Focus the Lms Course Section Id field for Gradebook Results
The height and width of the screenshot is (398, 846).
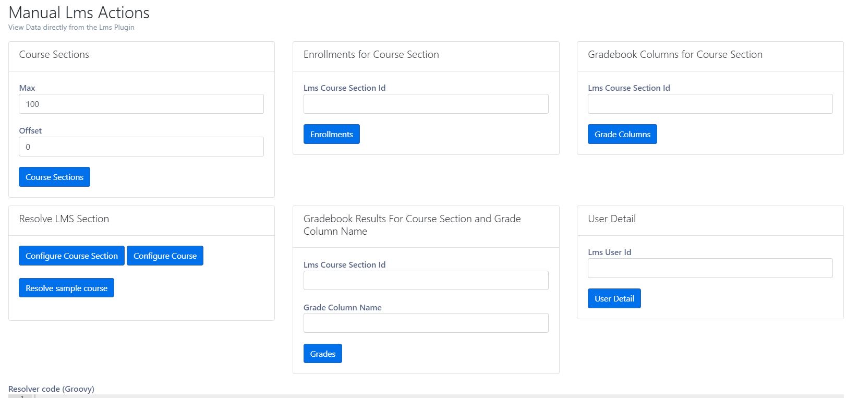click(426, 280)
